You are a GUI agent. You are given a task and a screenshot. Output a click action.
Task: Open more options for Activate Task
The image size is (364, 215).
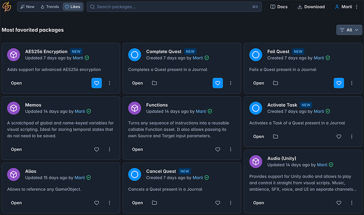352,136
